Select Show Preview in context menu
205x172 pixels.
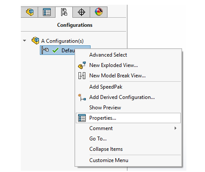click(105, 108)
